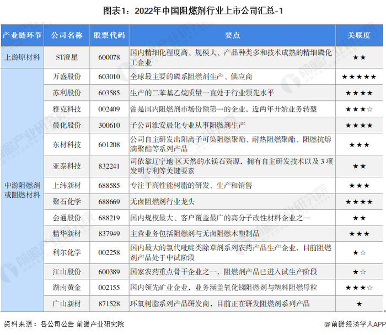
Task: Click company name ST澄星
Action: point(67,57)
